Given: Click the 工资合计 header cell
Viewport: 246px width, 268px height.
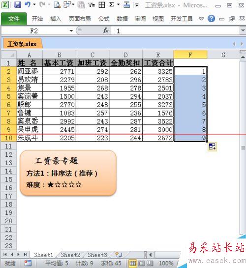Looking at the screenshot, I should tap(158, 63).
